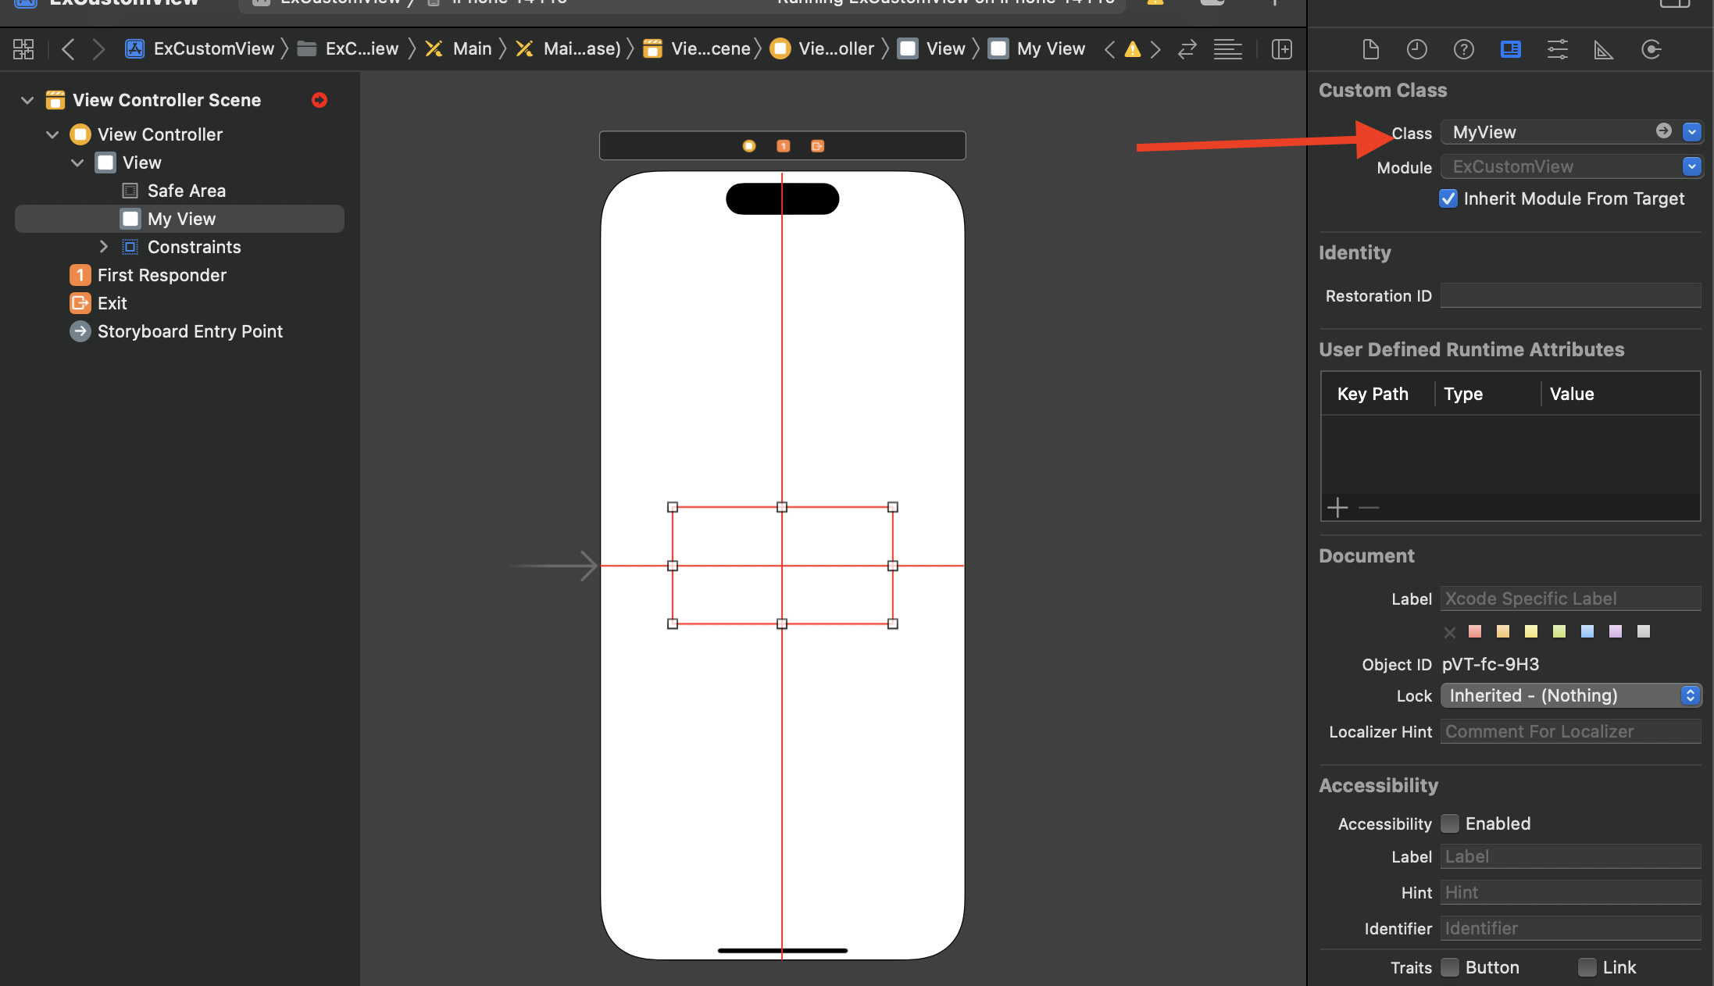
Task: Open the Class dropdown for MyView
Action: pos(1691,132)
